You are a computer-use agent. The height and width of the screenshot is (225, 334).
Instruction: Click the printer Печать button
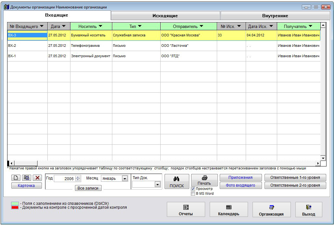point(204,180)
